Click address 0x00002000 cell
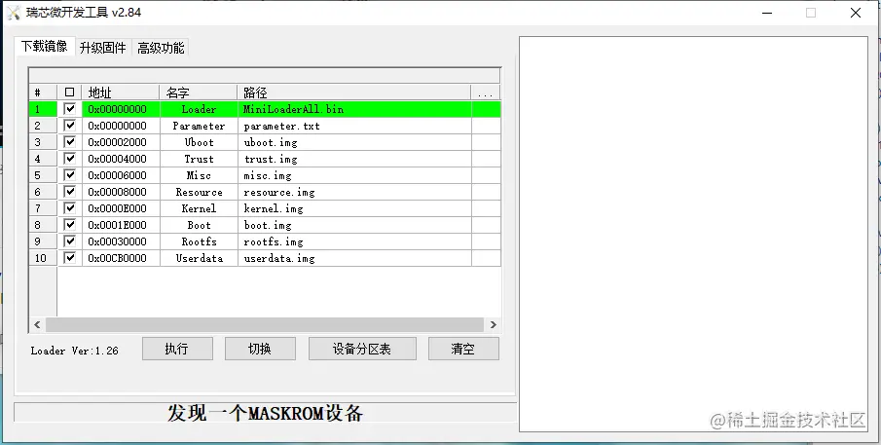 click(122, 142)
